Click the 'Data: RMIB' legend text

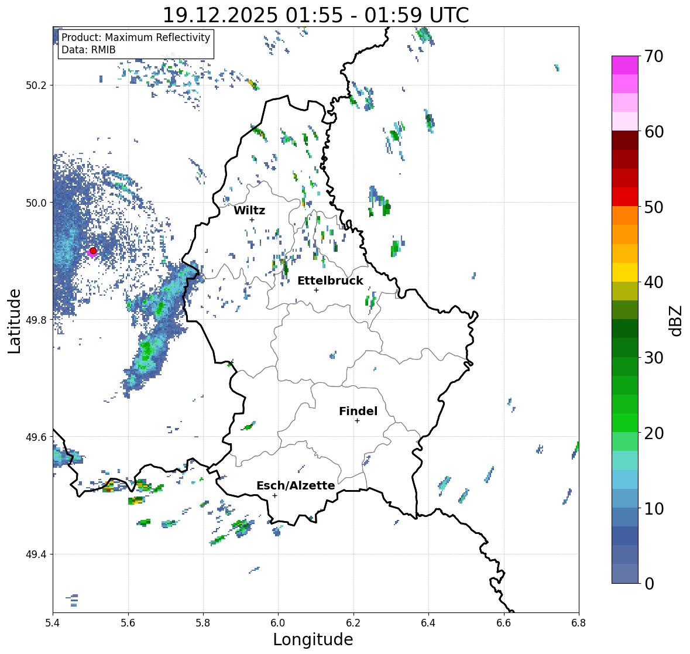tap(88, 50)
